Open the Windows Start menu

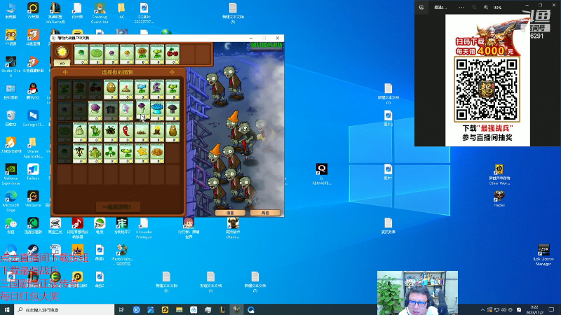pos(7,309)
